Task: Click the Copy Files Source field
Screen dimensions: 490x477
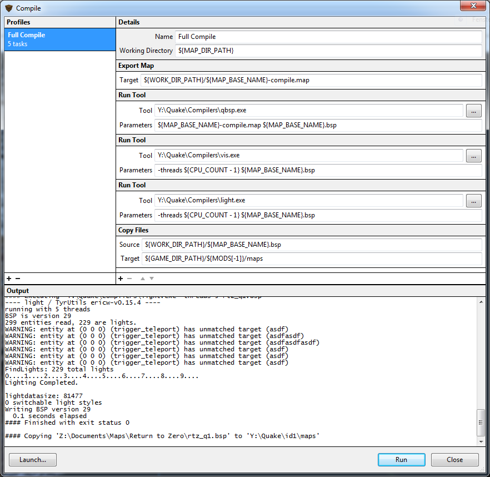Action: pyautogui.click(x=312, y=245)
